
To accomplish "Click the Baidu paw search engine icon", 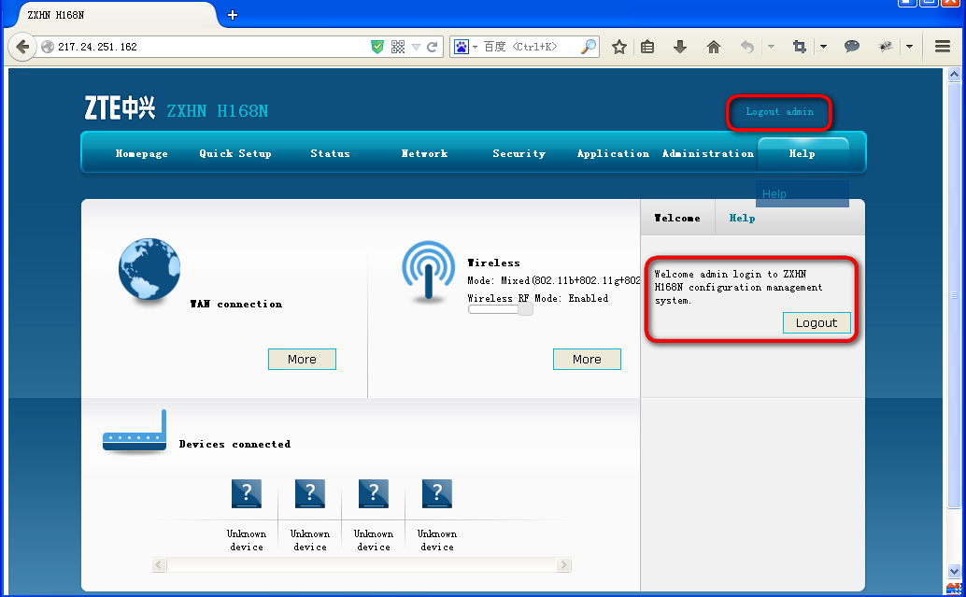I will pyautogui.click(x=462, y=47).
